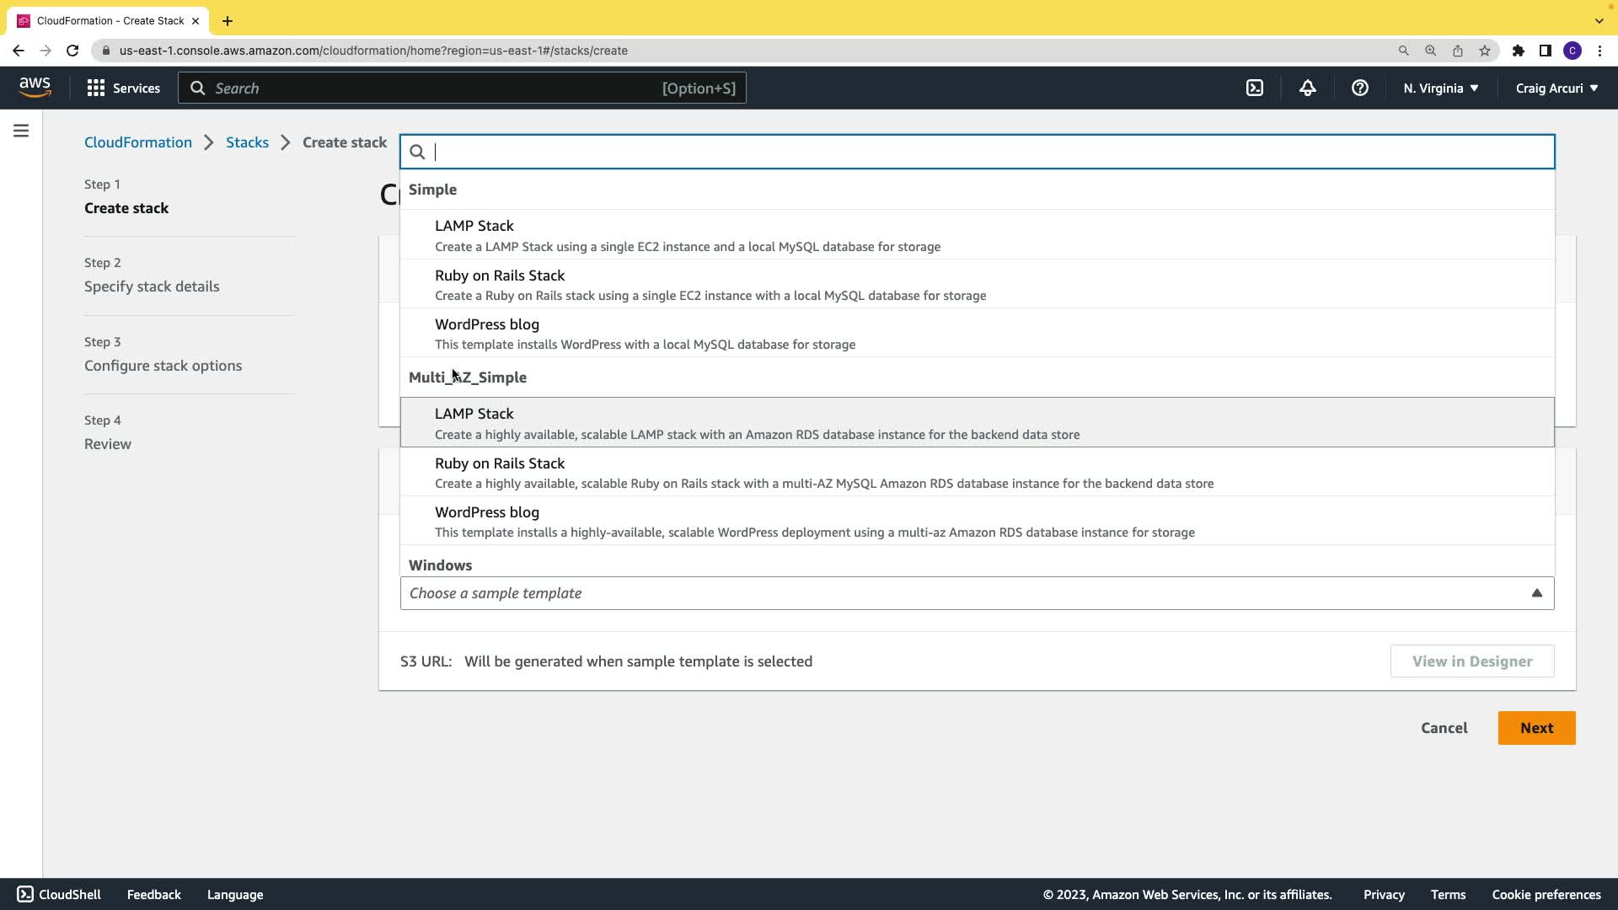This screenshot has width=1618, height=910.
Task: Select Simple LAMP Stack with local MySQL
Action: tap(687, 235)
